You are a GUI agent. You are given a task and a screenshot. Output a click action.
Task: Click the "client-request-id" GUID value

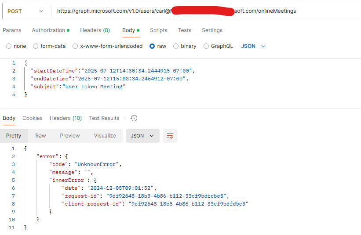(188, 204)
